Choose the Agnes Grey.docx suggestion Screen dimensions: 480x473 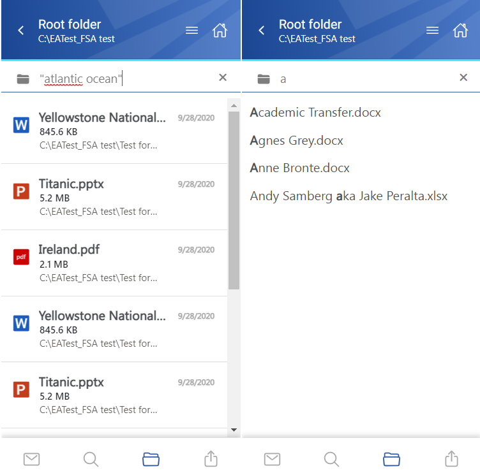pos(296,140)
